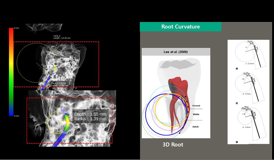Click the 'Depth : 1.50 mm' readout
Image resolution: width=274 pixels, height=160 pixels.
point(90,114)
